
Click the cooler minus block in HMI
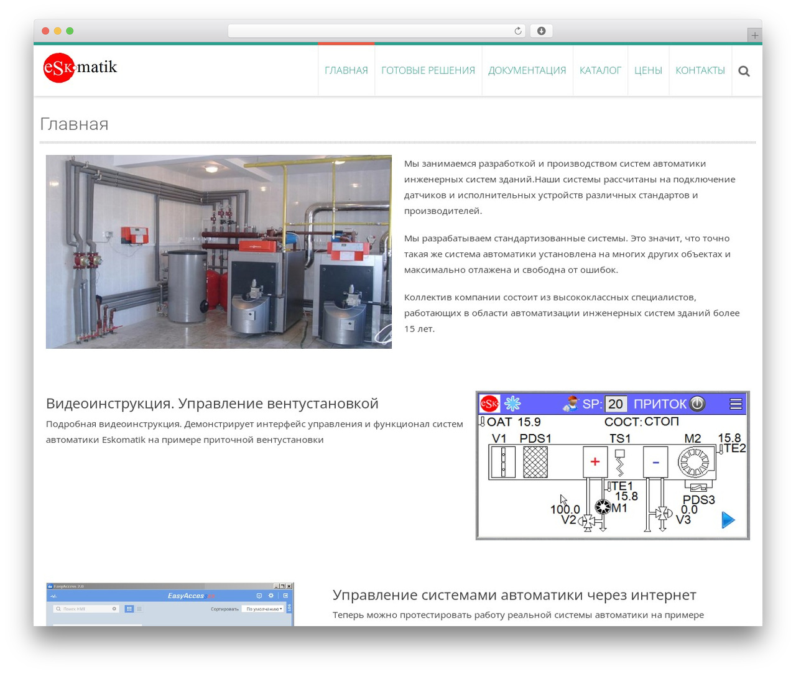(655, 462)
